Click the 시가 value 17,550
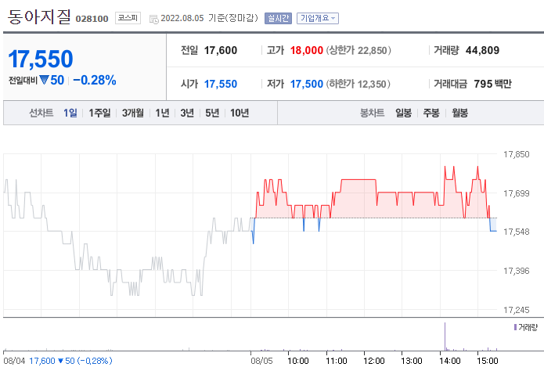 point(221,84)
